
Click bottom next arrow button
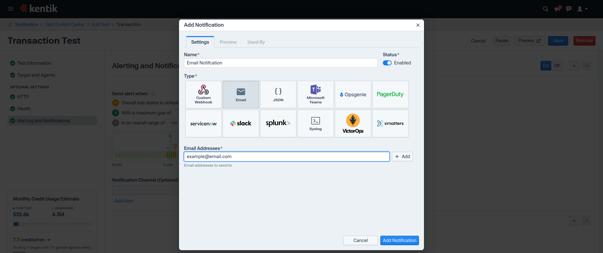[586, 221]
